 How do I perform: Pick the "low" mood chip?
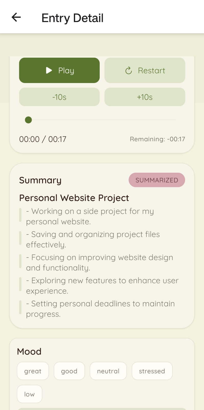pyautogui.click(x=29, y=394)
